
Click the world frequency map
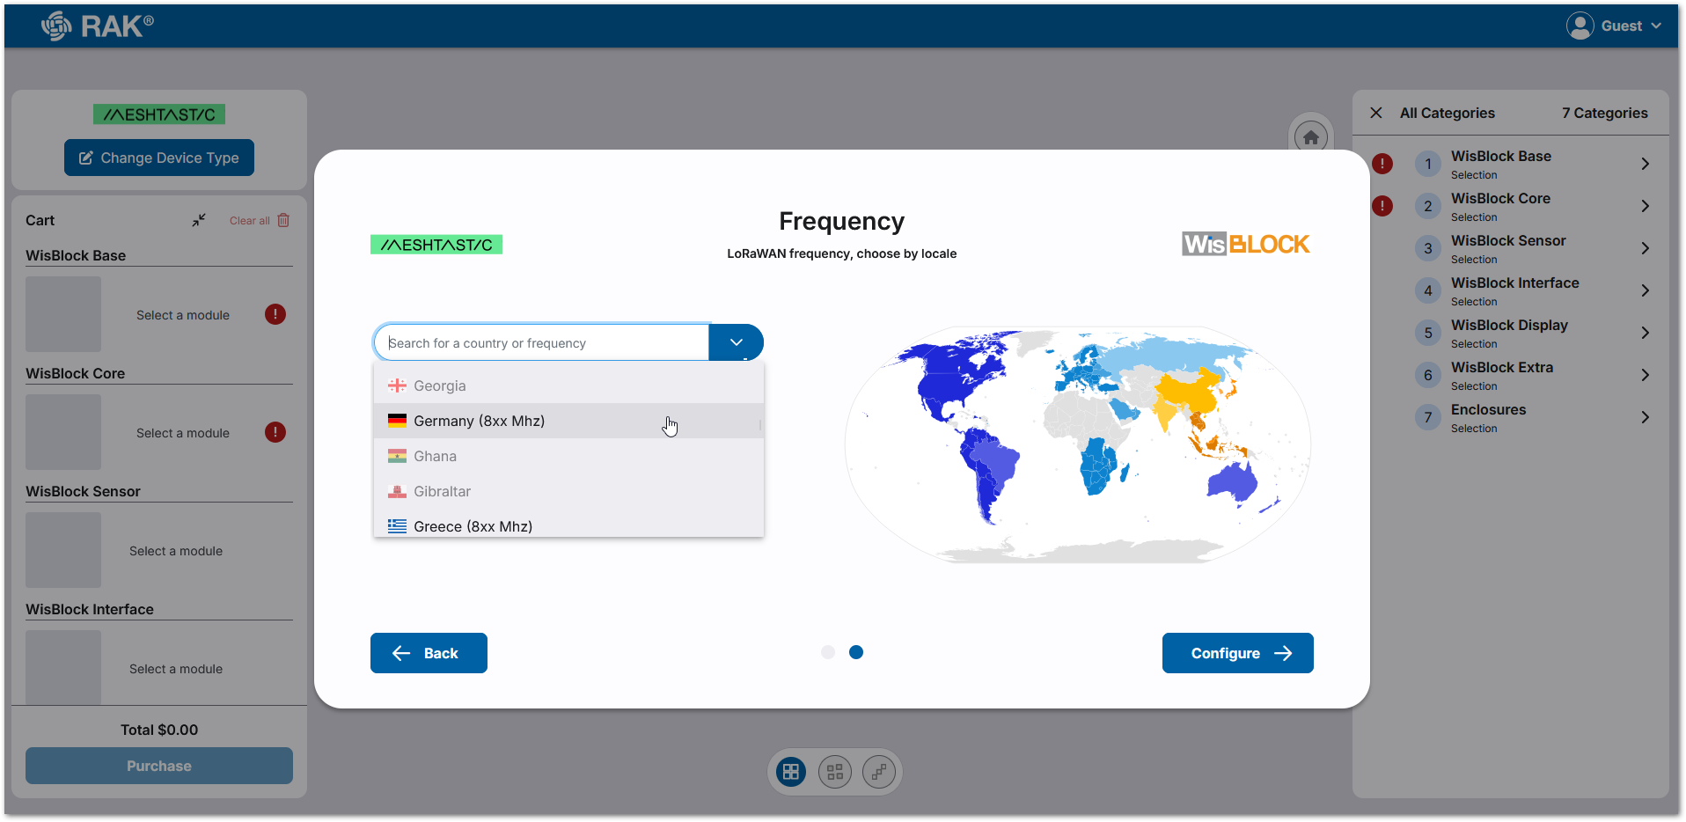tap(1077, 444)
